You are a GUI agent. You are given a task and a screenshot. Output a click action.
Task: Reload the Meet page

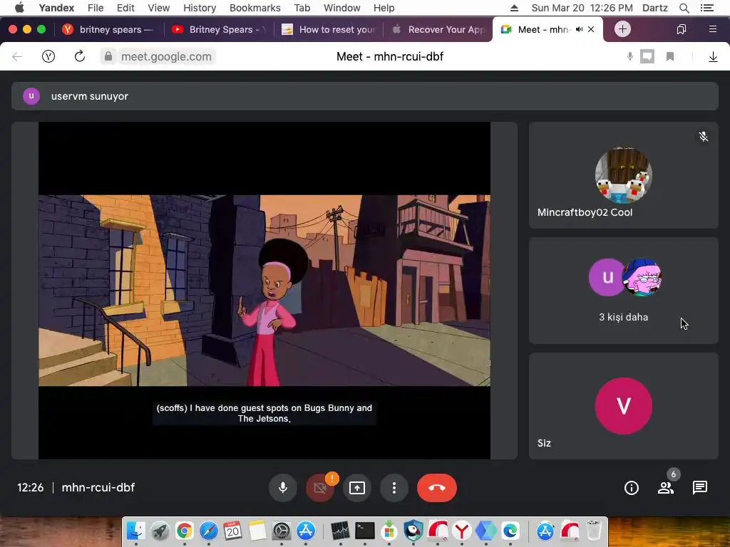(x=80, y=57)
